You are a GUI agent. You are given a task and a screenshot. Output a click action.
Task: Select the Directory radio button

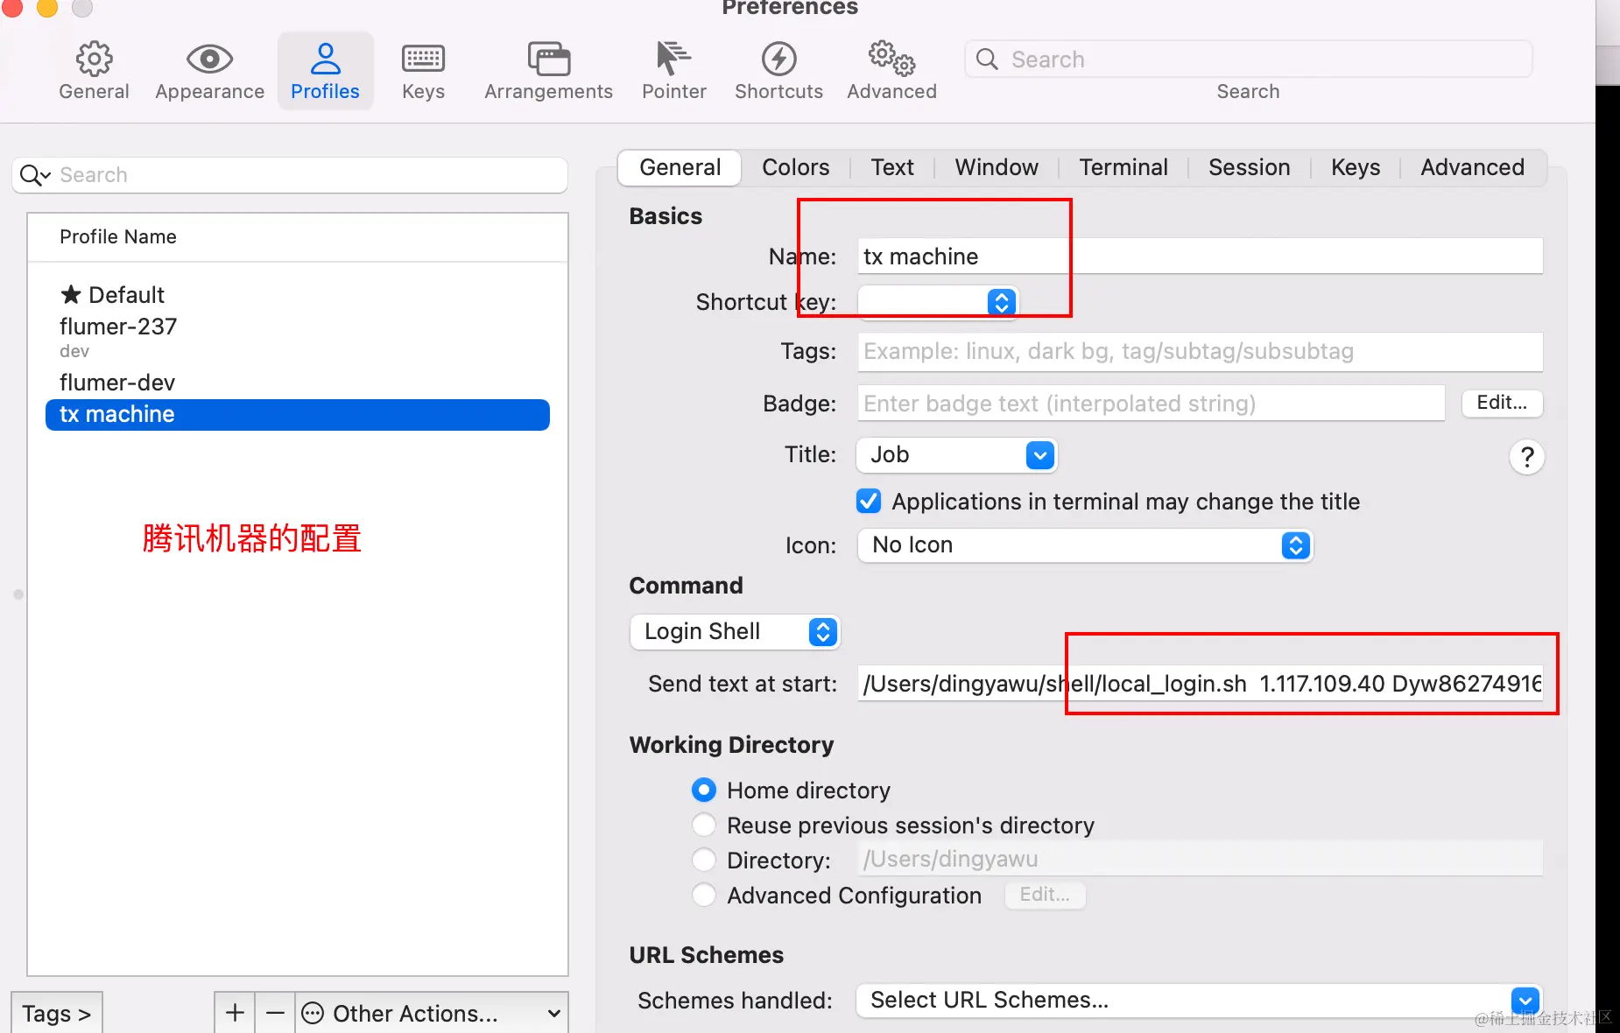click(x=704, y=860)
